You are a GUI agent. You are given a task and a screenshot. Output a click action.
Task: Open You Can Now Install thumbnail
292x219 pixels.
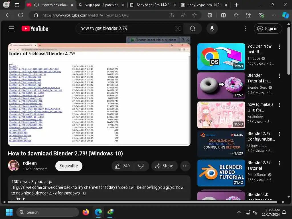(x=221, y=57)
